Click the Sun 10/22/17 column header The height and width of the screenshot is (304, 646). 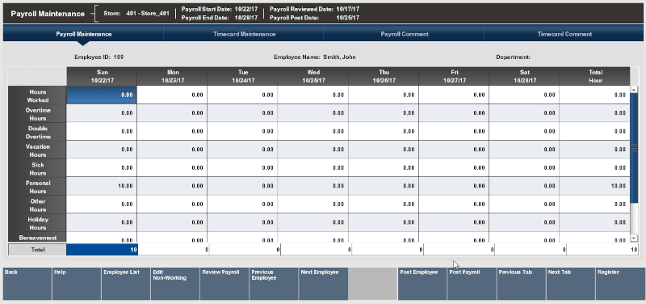point(102,76)
